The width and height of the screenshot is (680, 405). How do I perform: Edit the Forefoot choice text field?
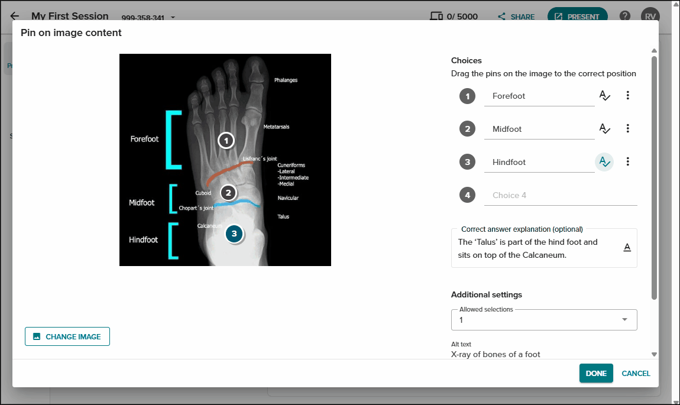[x=539, y=96]
